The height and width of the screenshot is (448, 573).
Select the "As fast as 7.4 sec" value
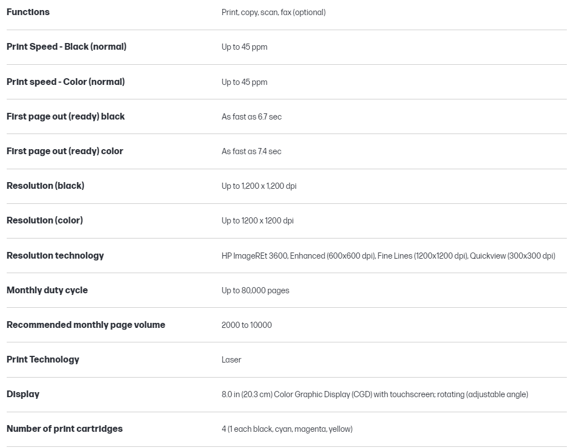(x=251, y=151)
